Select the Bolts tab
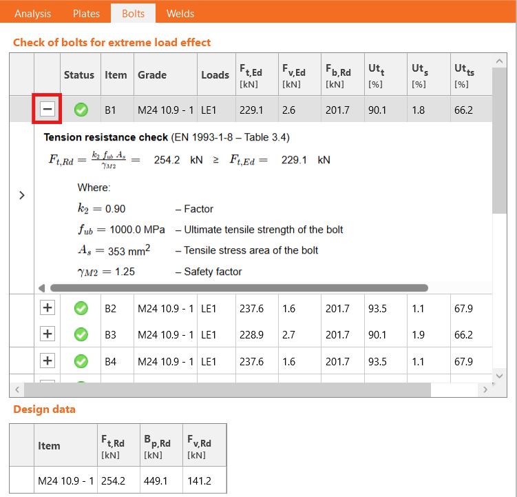 pyautogui.click(x=134, y=14)
